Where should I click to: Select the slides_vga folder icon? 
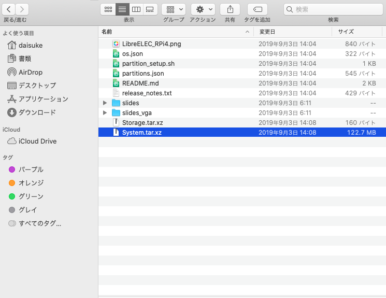tap(116, 113)
